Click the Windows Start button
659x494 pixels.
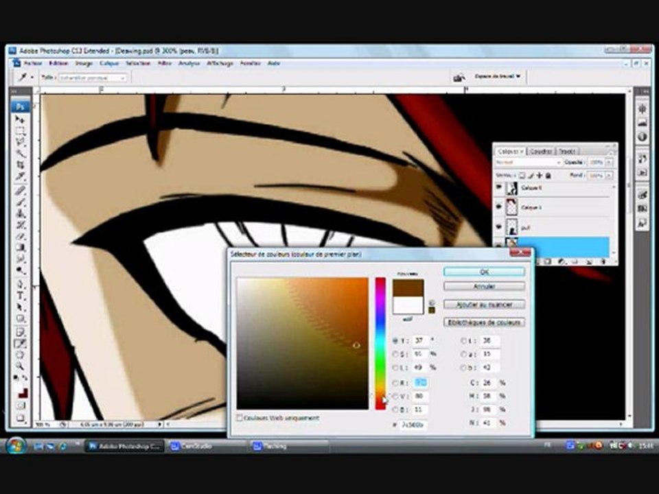16,445
